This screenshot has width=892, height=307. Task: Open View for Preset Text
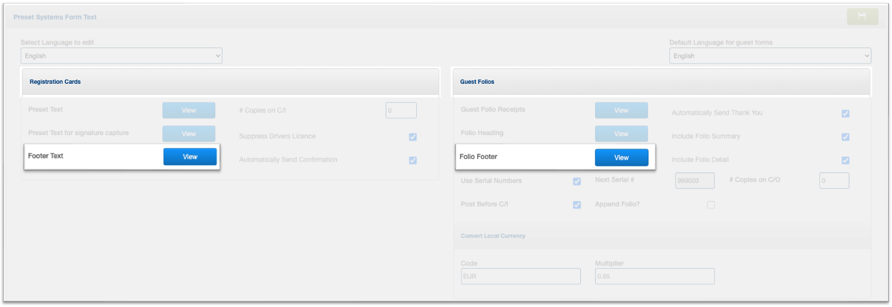point(189,110)
